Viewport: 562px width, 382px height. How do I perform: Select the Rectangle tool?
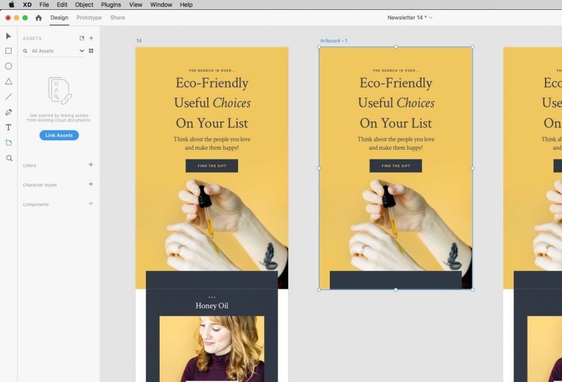pyautogui.click(x=8, y=51)
